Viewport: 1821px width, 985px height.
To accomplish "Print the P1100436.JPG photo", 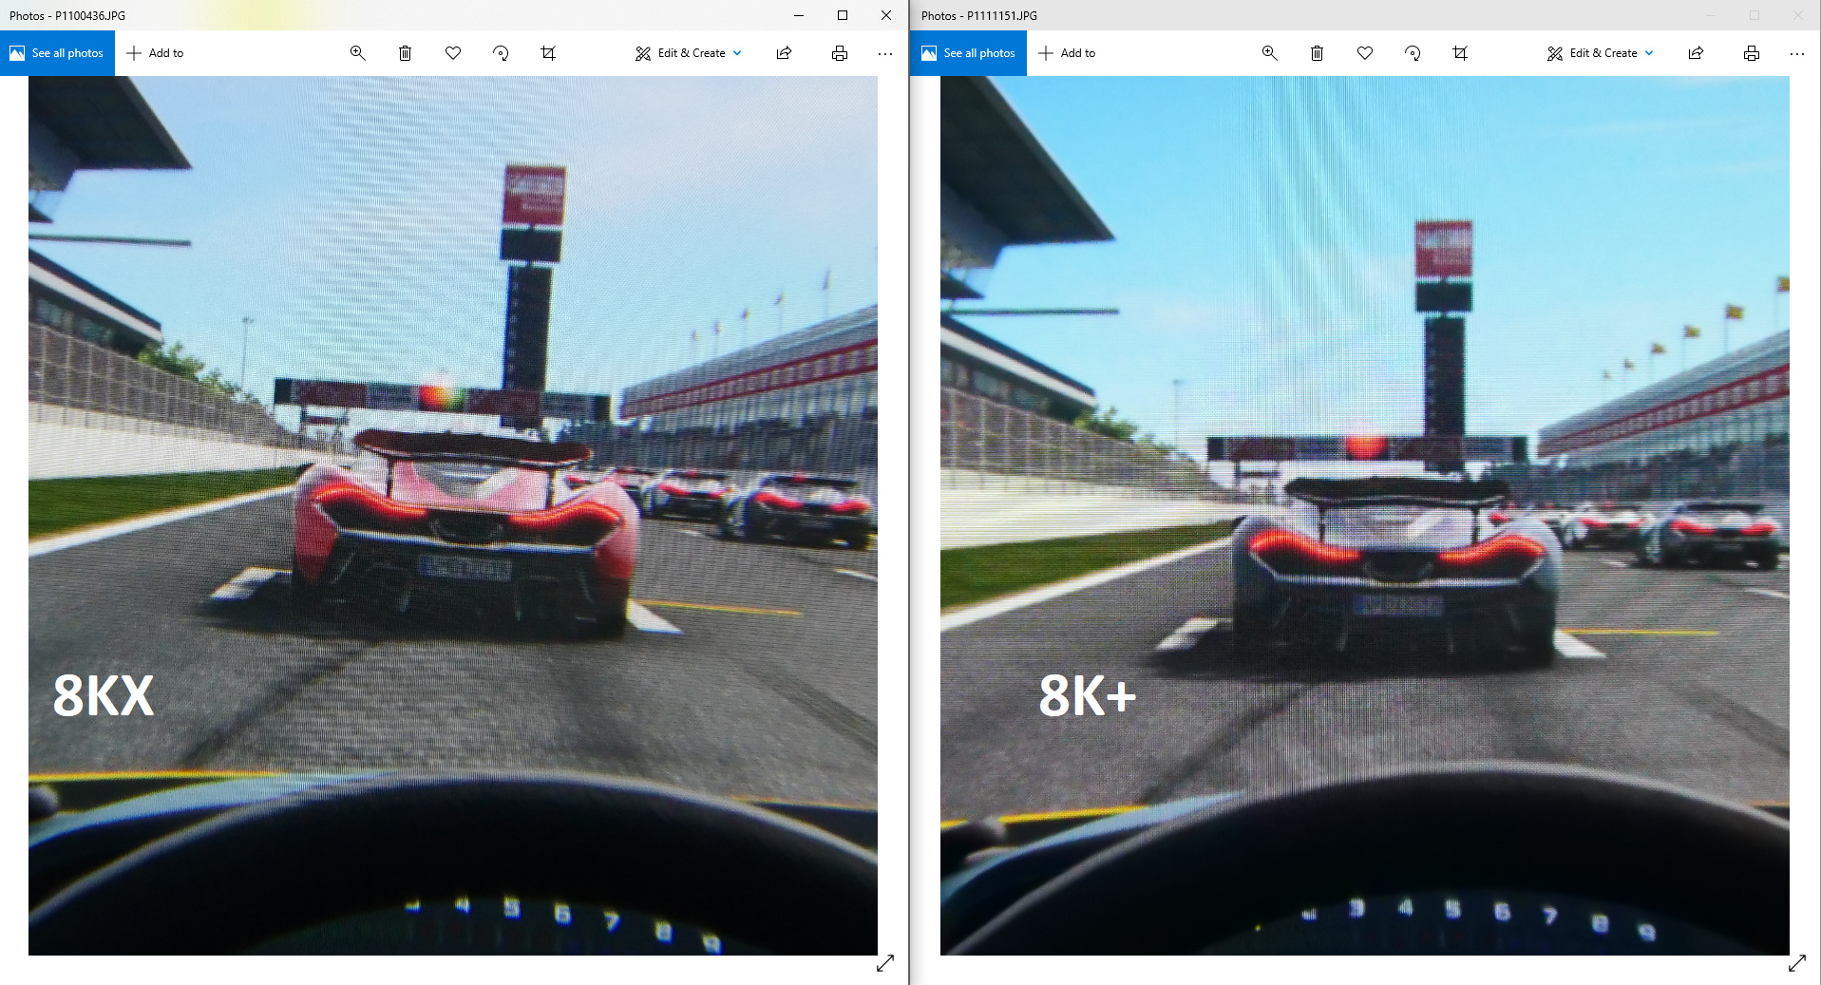I will click(840, 53).
